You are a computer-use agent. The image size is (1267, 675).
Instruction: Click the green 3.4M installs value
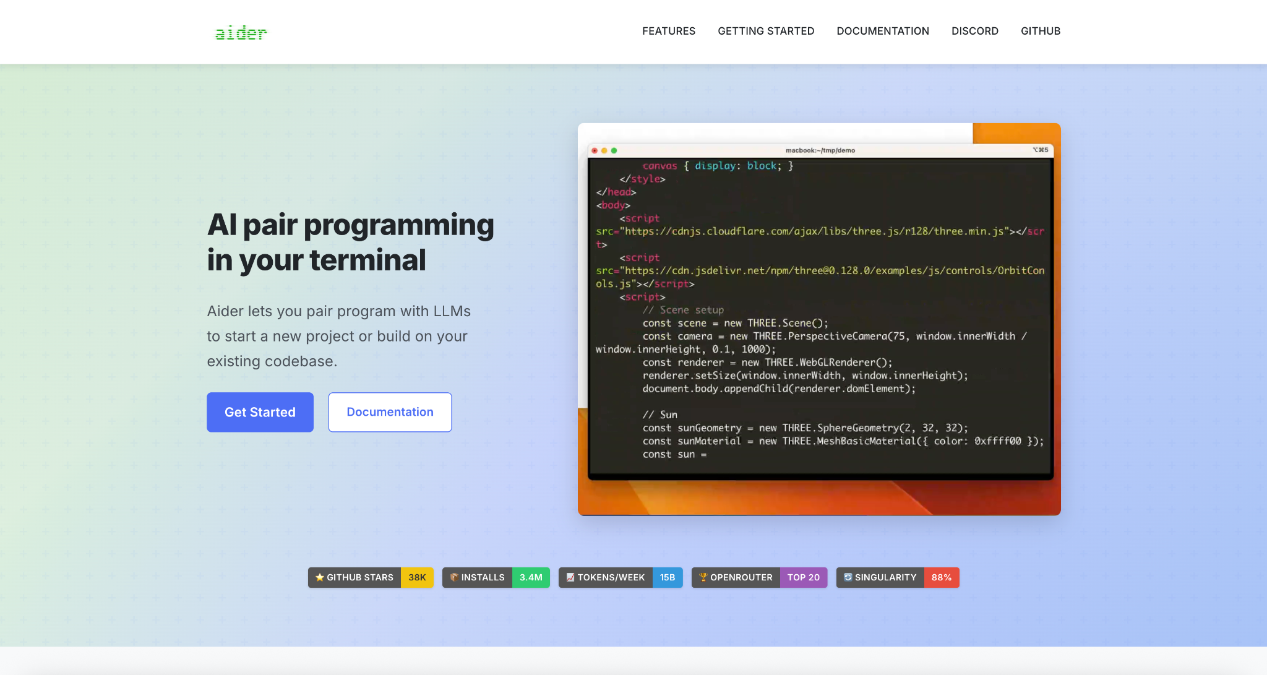tap(531, 577)
